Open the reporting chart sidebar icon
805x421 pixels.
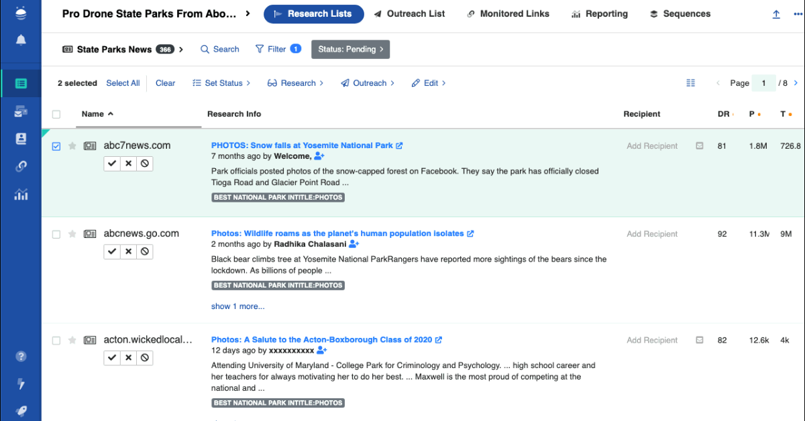pos(21,195)
